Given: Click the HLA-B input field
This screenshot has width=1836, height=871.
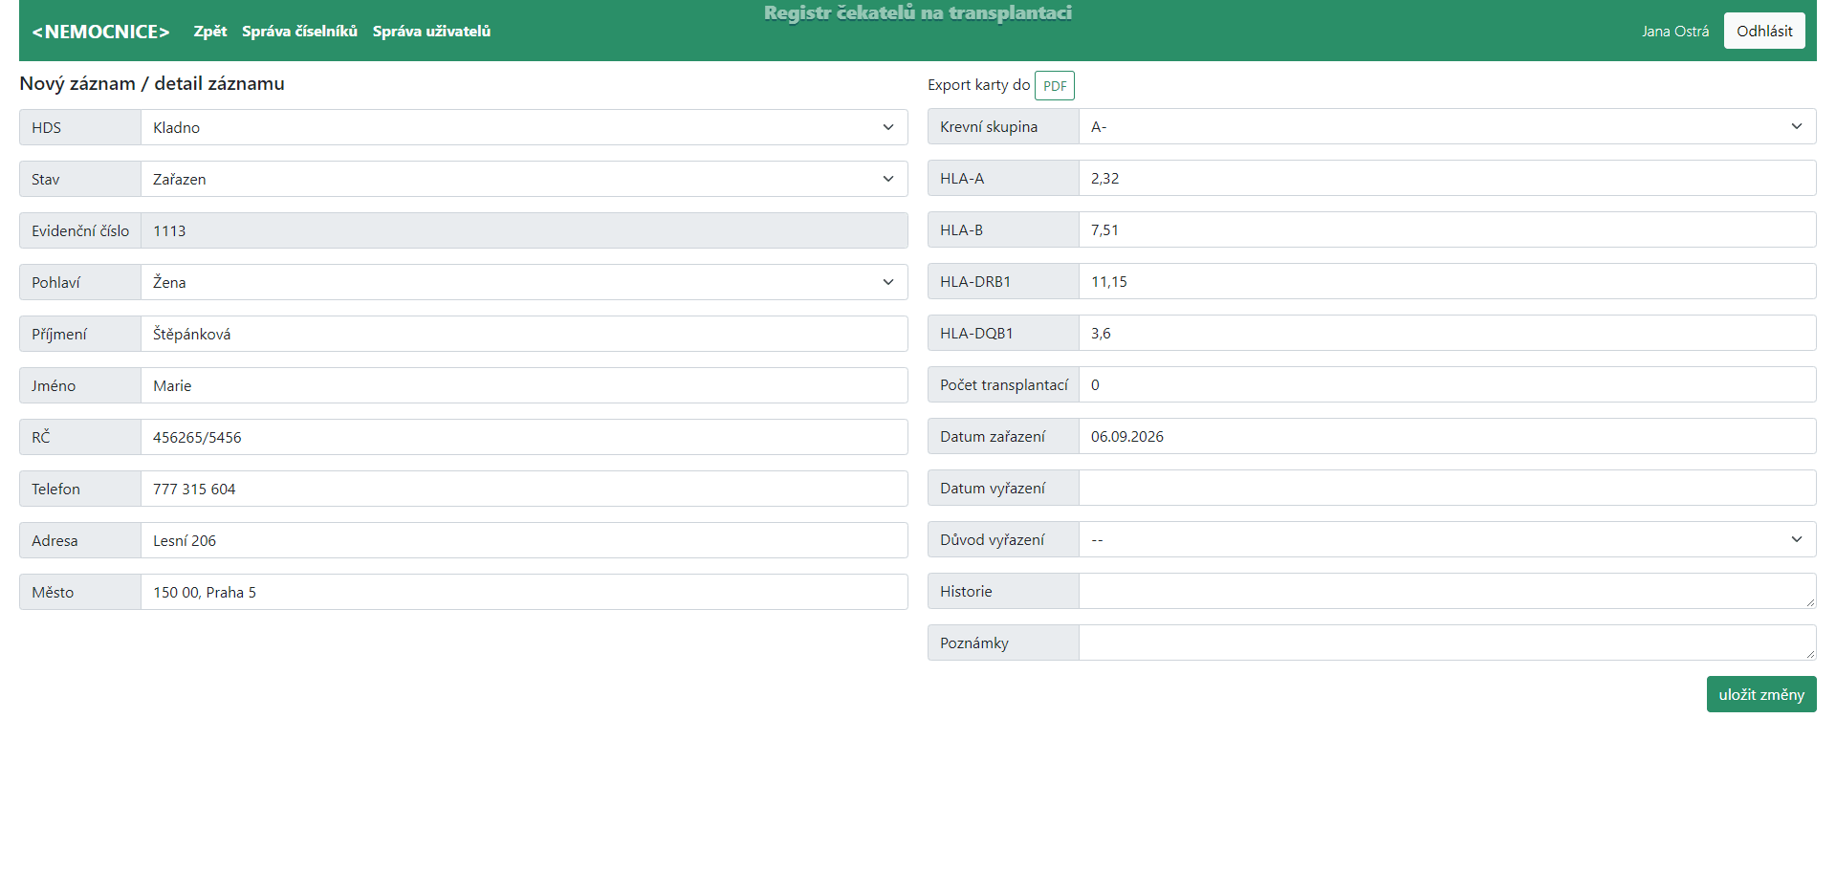Looking at the screenshot, I should point(1447,229).
